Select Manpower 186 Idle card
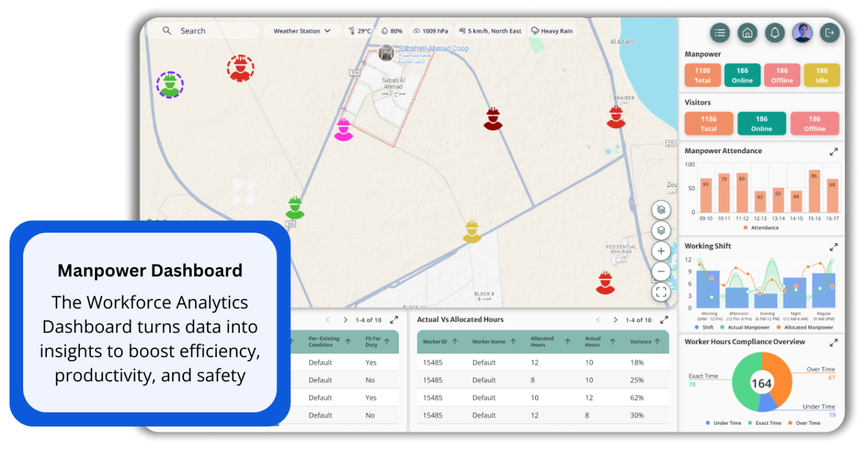This screenshot has height=462, width=860. pos(822,75)
